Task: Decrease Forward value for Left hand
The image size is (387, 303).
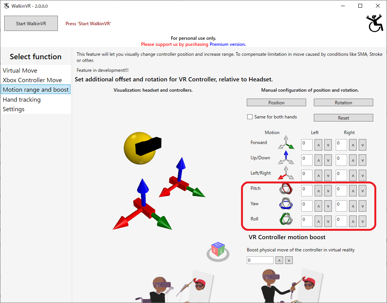Action: click(x=328, y=145)
